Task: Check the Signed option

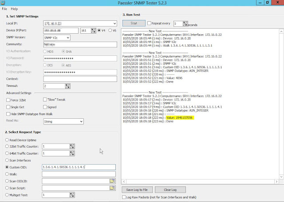Action: pos(45,107)
